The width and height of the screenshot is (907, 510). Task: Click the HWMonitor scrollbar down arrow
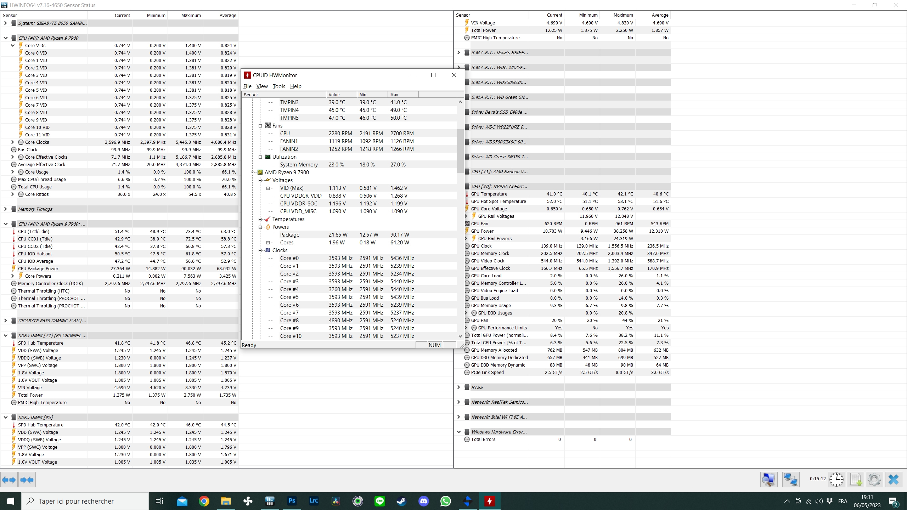tap(460, 336)
